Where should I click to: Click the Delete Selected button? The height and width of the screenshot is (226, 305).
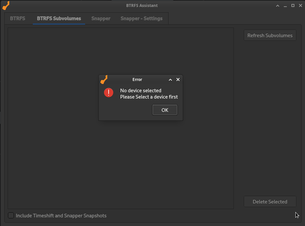coord(270,201)
